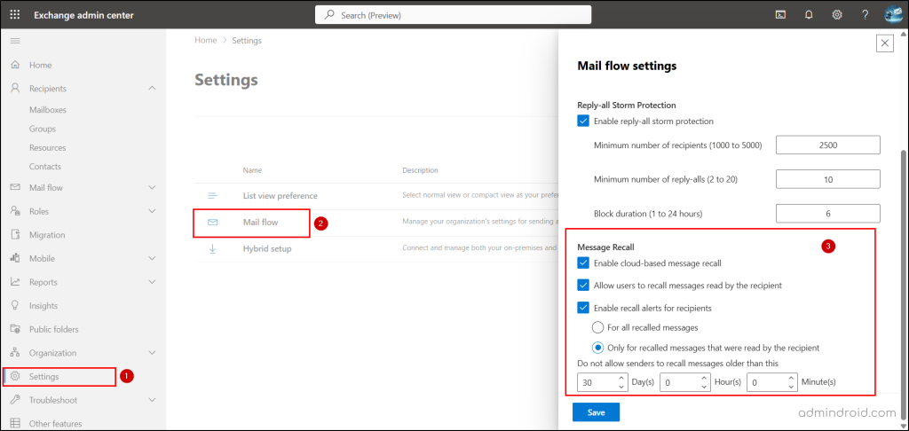Open Resources under Recipients

(x=48, y=148)
